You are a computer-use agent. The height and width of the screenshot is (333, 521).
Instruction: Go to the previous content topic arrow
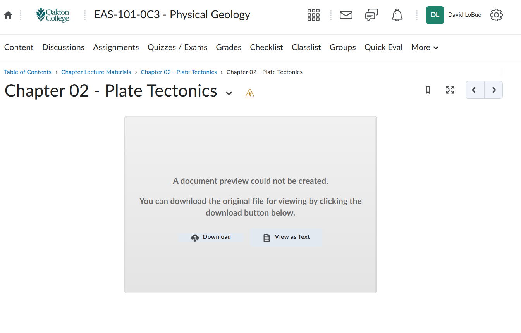click(x=475, y=90)
